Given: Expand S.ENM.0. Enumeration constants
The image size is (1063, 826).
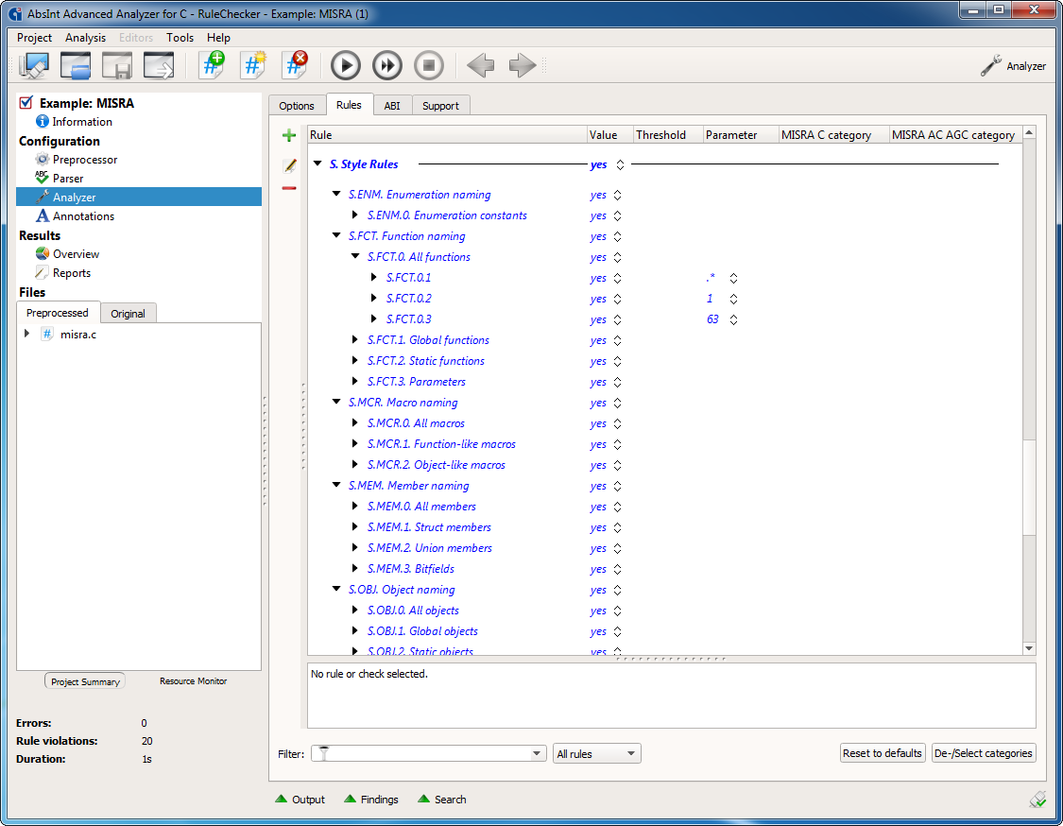Looking at the screenshot, I should coord(354,215).
